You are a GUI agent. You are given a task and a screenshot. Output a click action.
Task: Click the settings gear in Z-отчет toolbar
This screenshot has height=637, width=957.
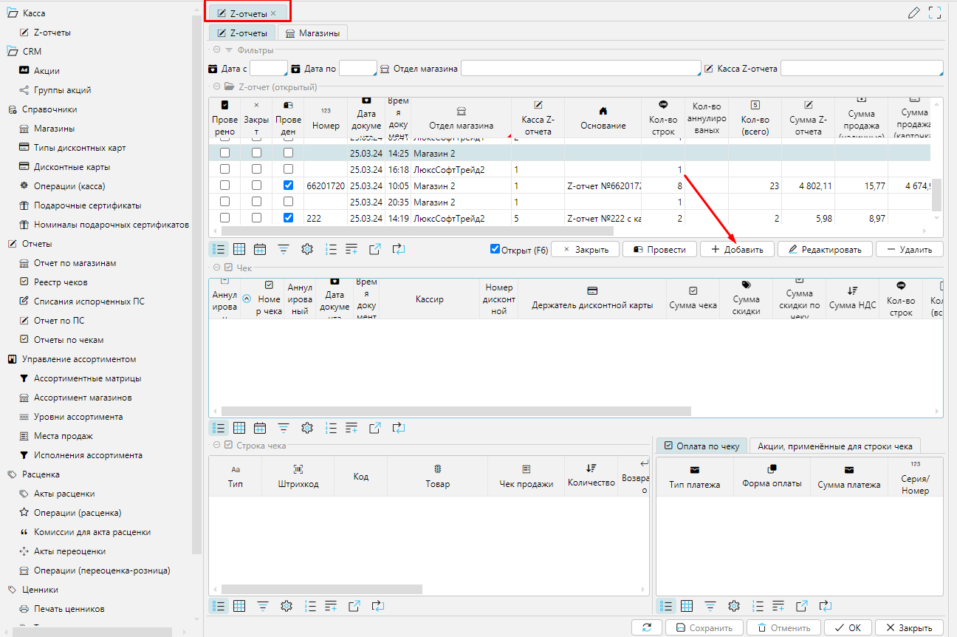pos(307,249)
